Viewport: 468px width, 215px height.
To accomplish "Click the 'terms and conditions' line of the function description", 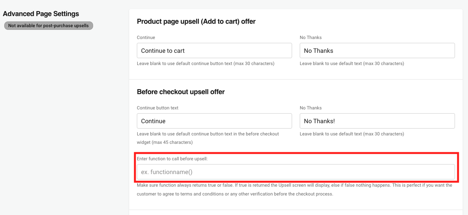I will tap(235, 194).
